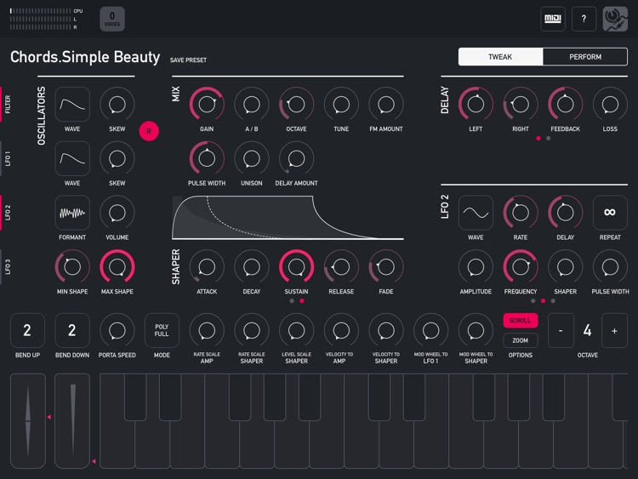Toggle the POLY FULL mode button
Screen dimensions: 638x479
click(162, 330)
